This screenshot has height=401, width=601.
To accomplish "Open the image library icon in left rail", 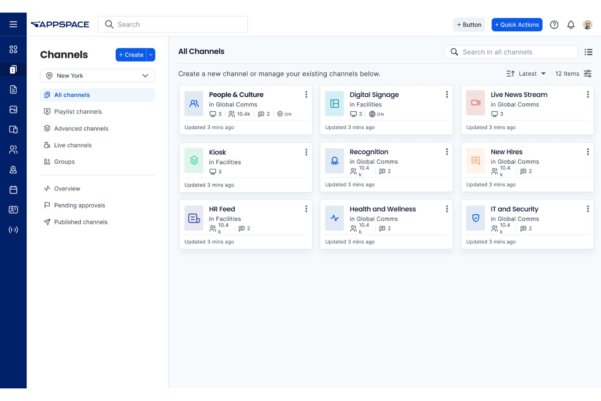I will pos(13,109).
